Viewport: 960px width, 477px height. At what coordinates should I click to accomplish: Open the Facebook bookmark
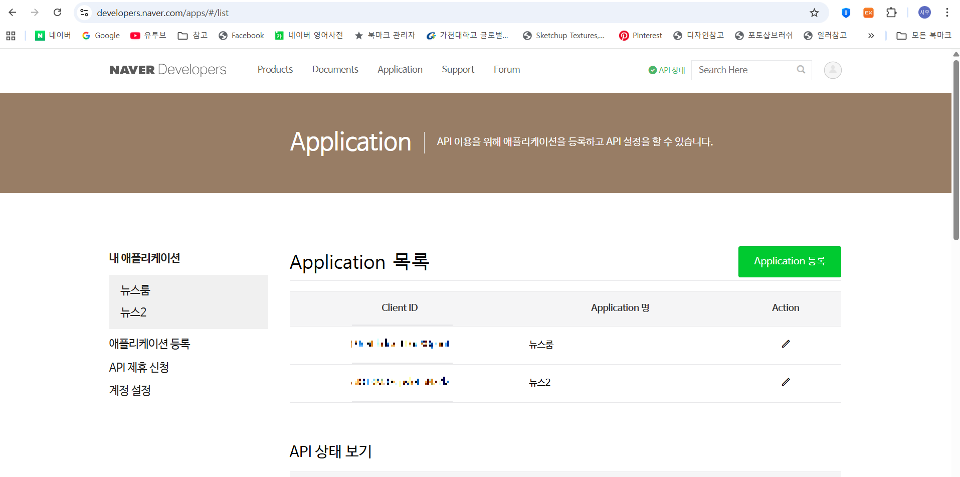click(241, 36)
